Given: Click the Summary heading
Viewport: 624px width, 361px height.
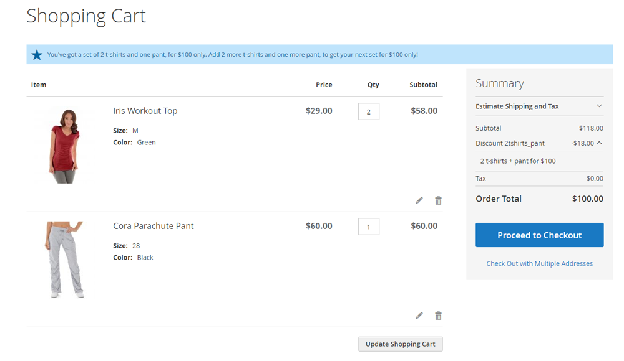Looking at the screenshot, I should tap(500, 83).
